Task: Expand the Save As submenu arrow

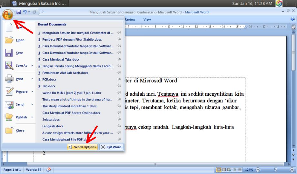Action: [x=32, y=65]
